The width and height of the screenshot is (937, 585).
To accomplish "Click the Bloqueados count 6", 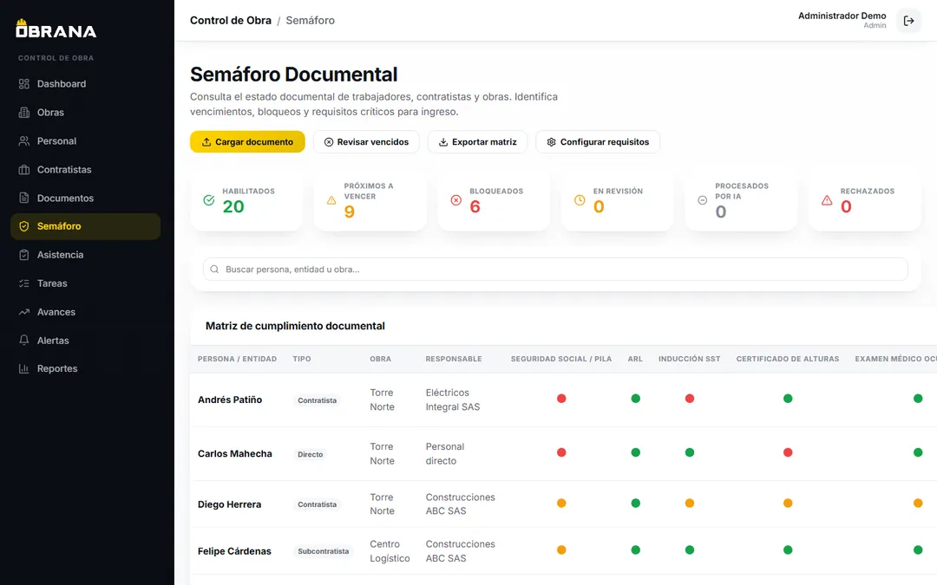I will (475, 206).
